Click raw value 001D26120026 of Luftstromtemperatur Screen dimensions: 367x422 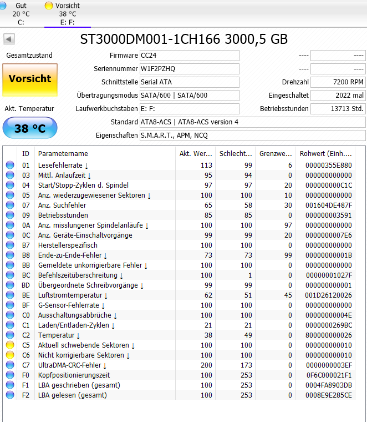click(328, 295)
